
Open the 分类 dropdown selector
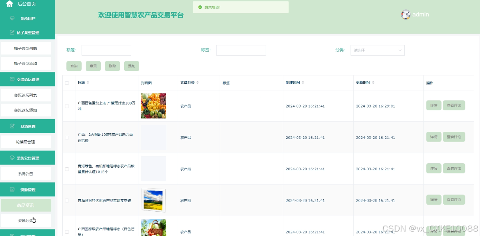[377, 50]
